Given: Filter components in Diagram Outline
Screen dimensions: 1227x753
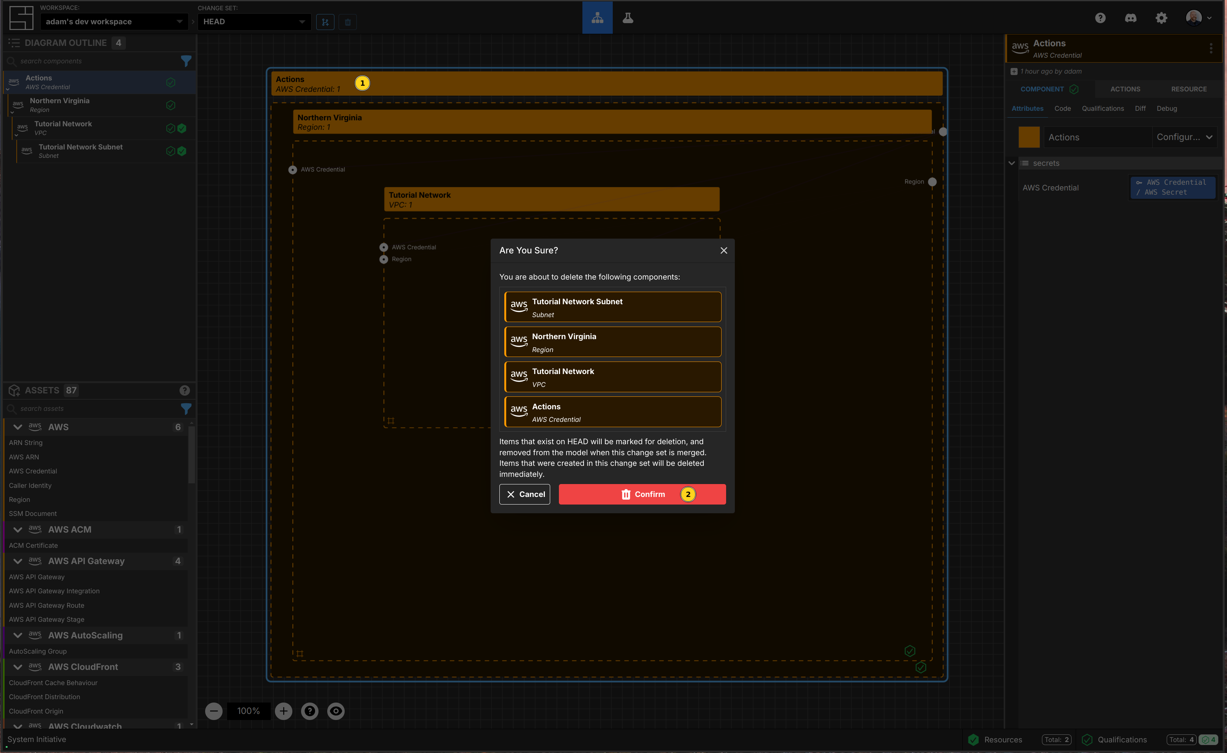Looking at the screenshot, I should pyautogui.click(x=186, y=61).
